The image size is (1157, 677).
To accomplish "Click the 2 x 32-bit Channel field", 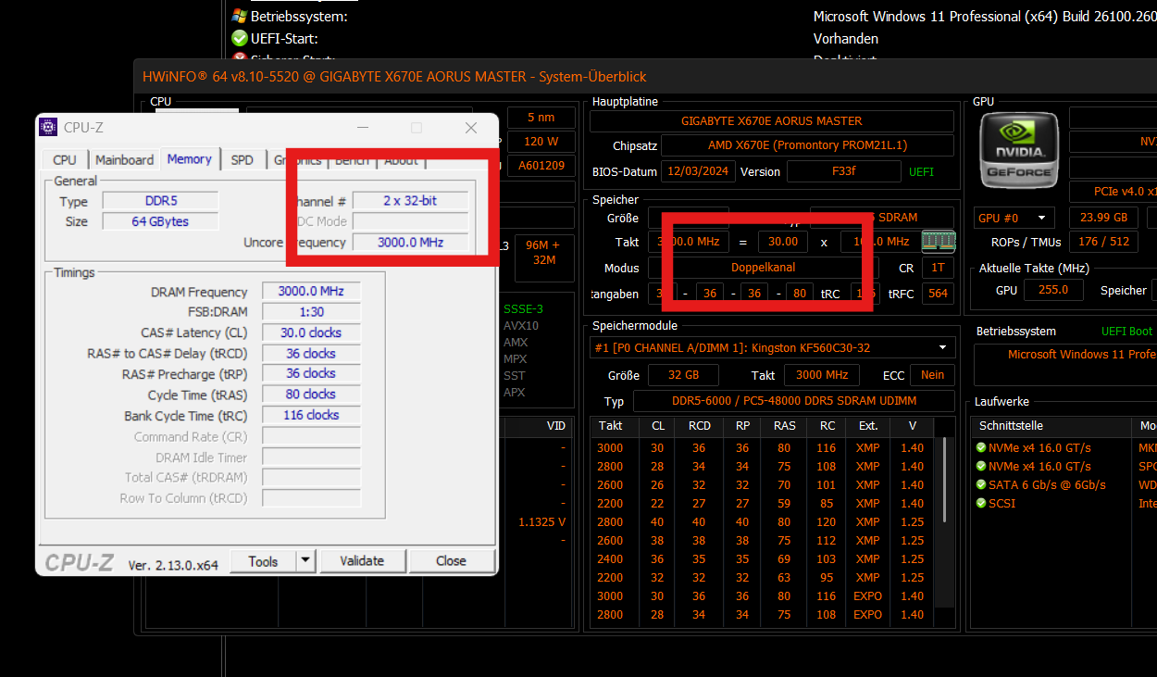I will (x=410, y=200).
